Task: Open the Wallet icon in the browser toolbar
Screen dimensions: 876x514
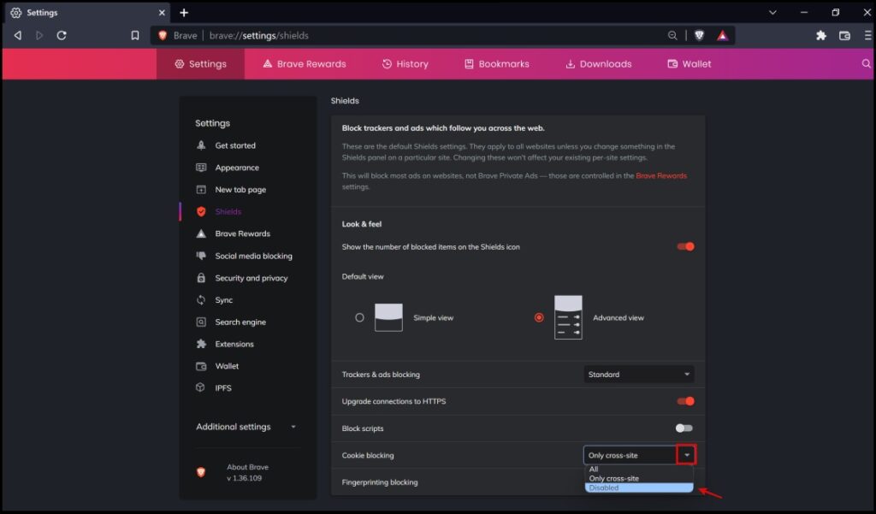Action: pyautogui.click(x=844, y=35)
